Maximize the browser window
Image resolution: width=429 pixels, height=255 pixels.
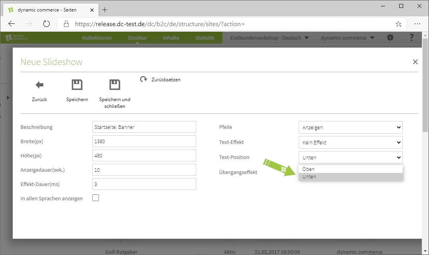click(x=401, y=6)
